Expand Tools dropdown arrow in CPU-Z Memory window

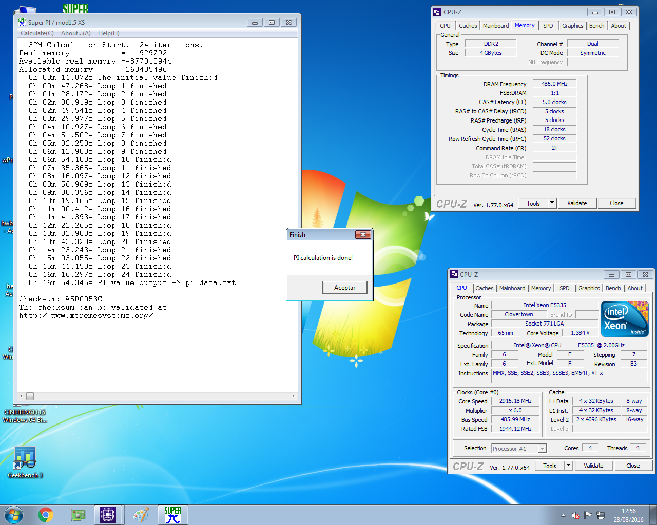click(552, 203)
